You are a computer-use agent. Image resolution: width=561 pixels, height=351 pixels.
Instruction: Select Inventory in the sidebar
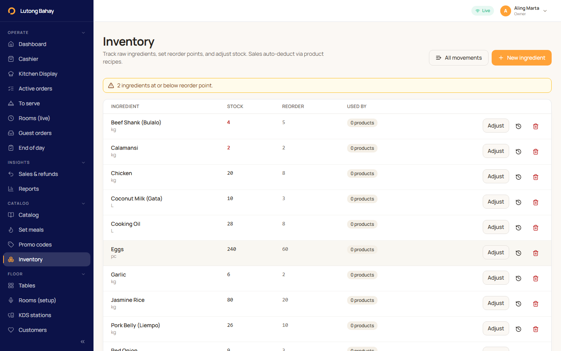(x=47, y=259)
